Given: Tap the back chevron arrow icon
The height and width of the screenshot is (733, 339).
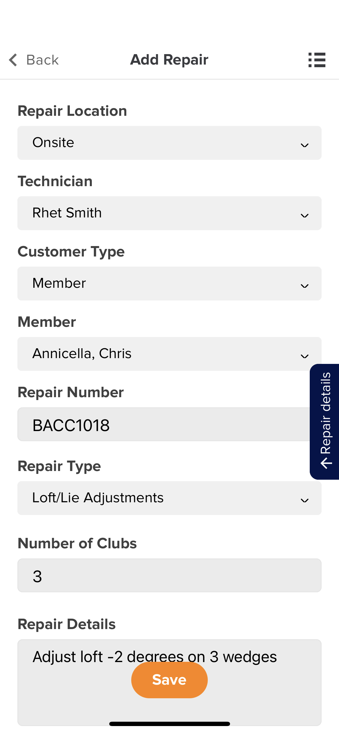Looking at the screenshot, I should 13,60.
